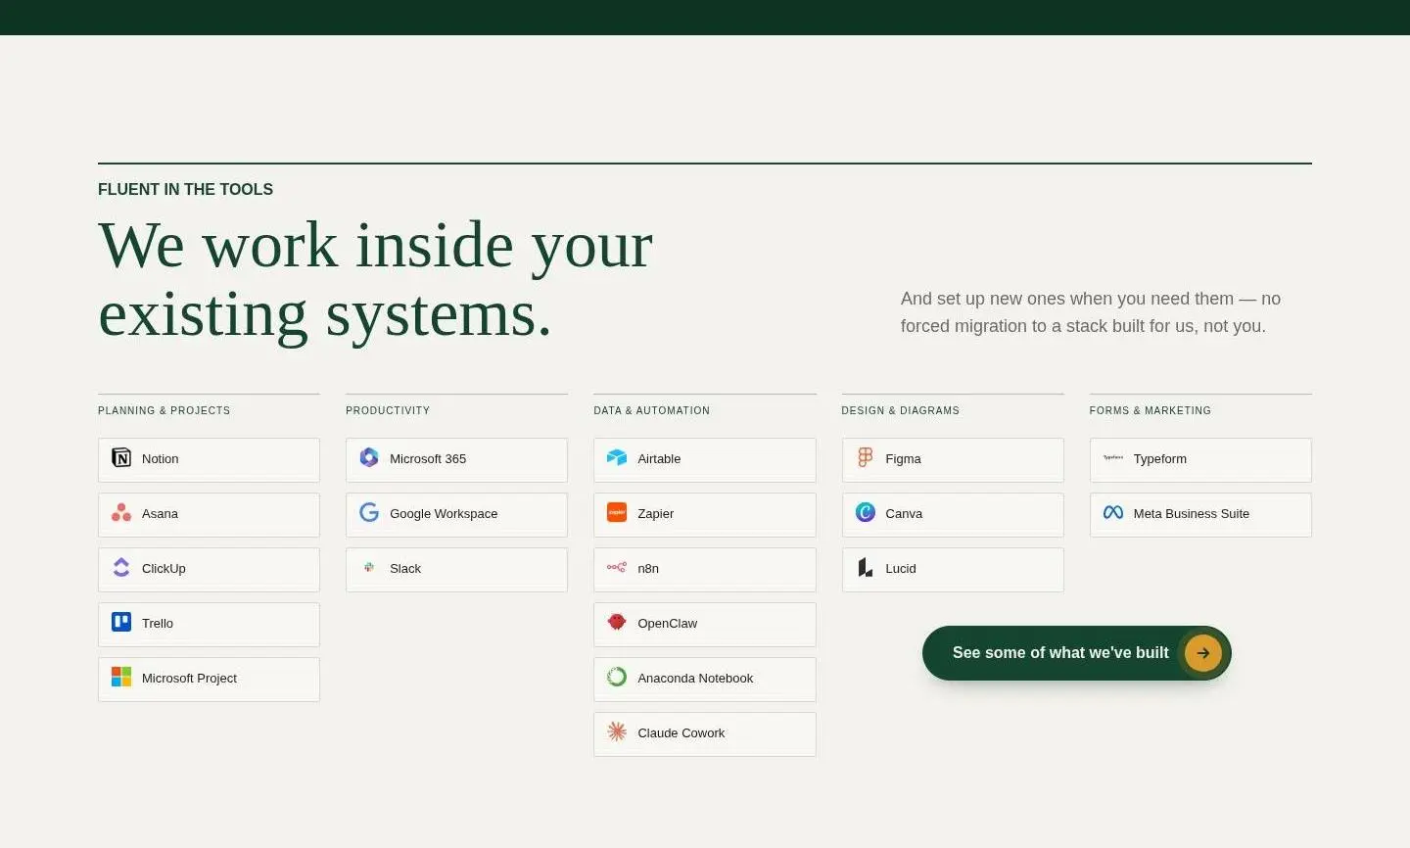Viewport: 1410px width, 848px height.
Task: Click "See some of what we've built" button text
Action: click(1060, 653)
